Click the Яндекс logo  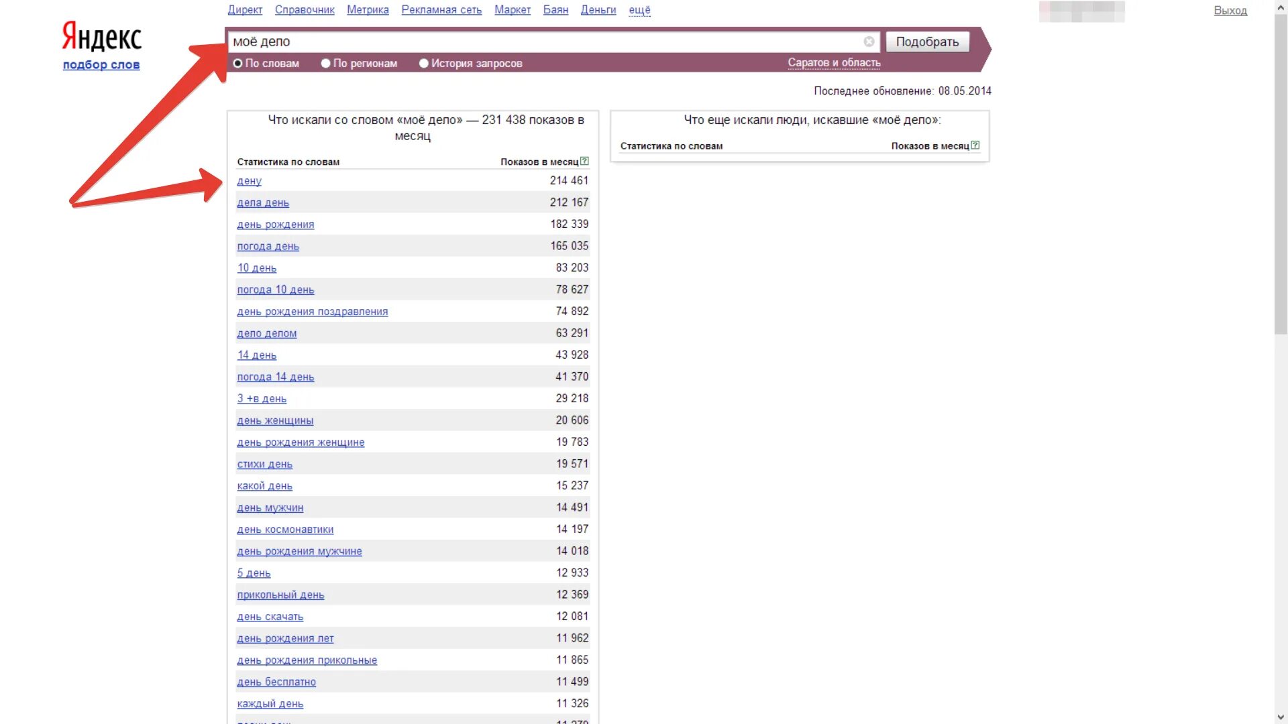[x=102, y=37]
